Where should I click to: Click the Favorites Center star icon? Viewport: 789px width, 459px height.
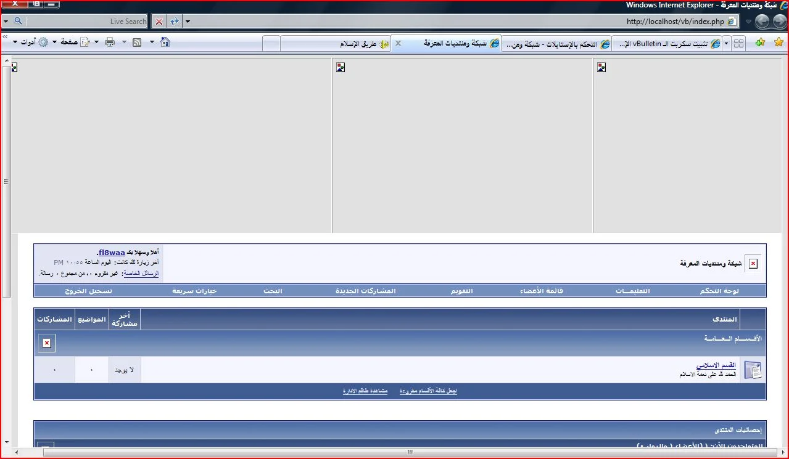pos(779,43)
